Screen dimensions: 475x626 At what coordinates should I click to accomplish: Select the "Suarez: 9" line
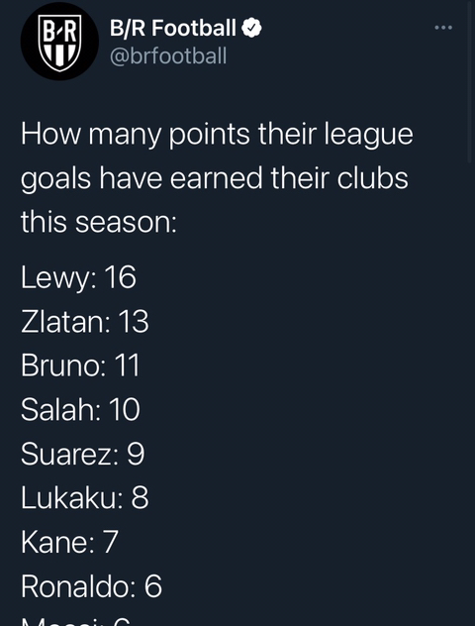82,454
